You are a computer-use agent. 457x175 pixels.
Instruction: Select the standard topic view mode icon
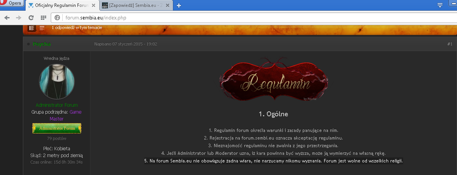(x=32, y=28)
